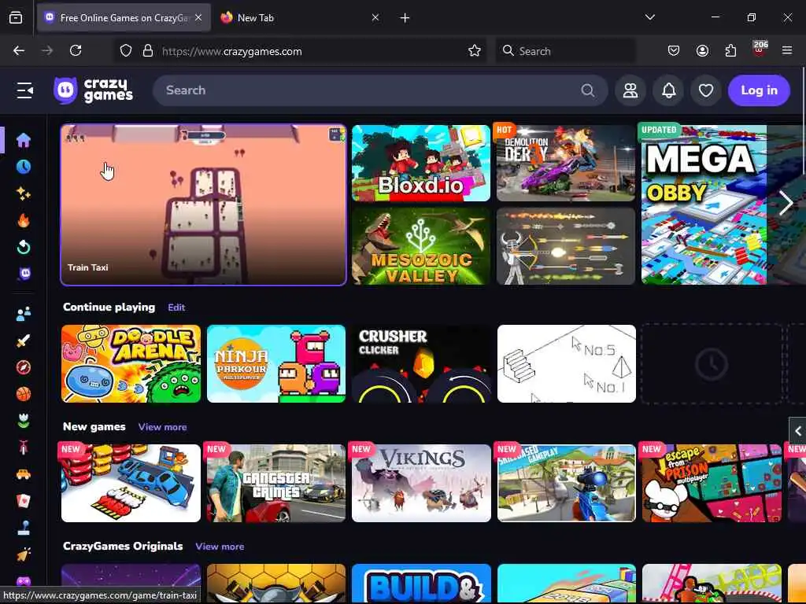Close the CrazyGames tab
Screen dimensions: 806x604
pyautogui.click(x=198, y=18)
